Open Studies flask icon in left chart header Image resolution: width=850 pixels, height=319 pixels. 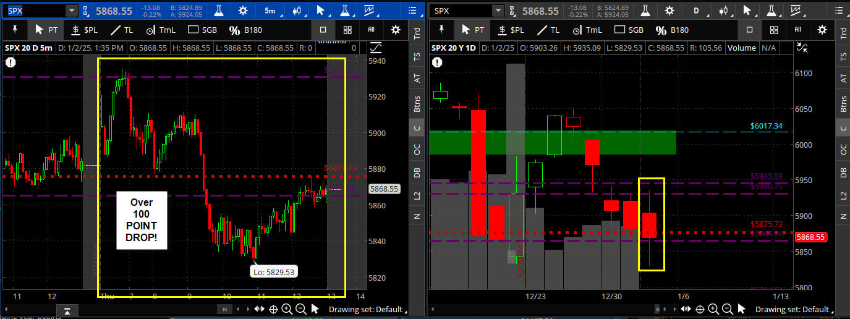tap(219, 11)
